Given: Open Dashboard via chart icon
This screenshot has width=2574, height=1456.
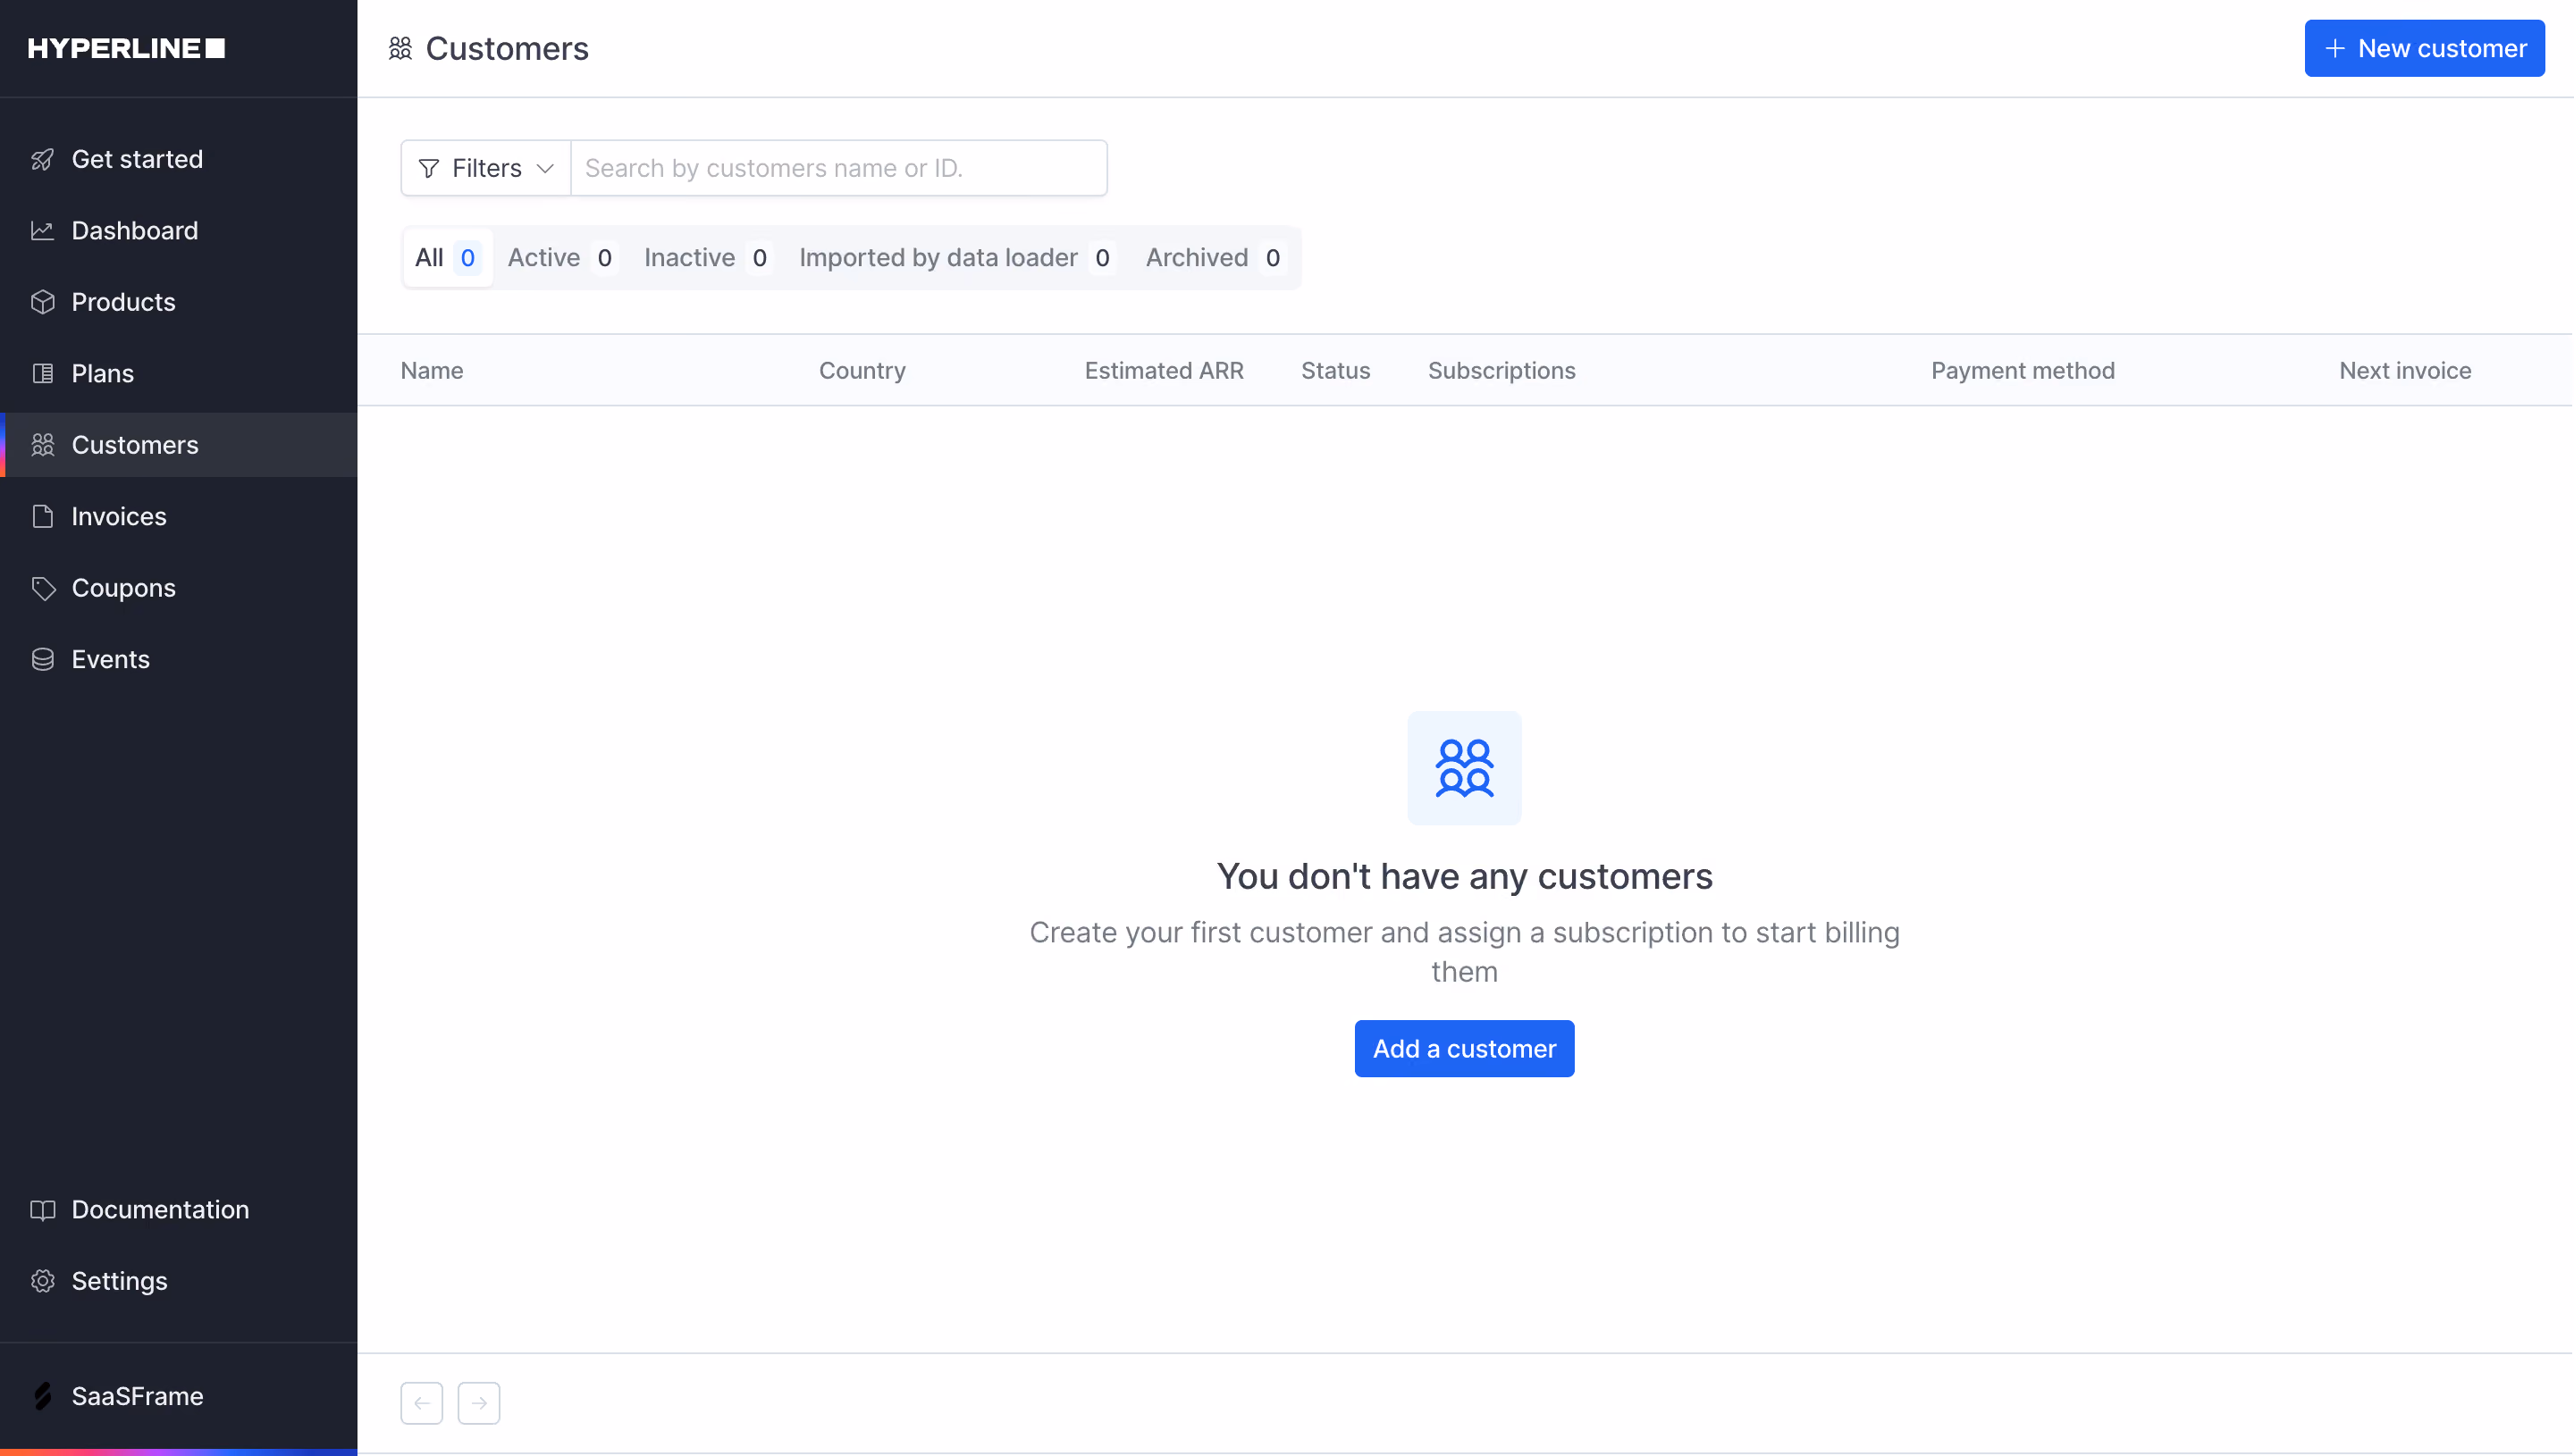Looking at the screenshot, I should 42,231.
